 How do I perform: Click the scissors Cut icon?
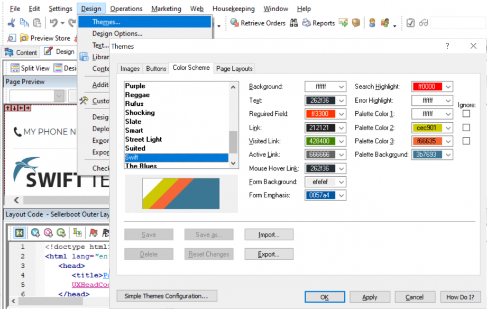[12, 23]
